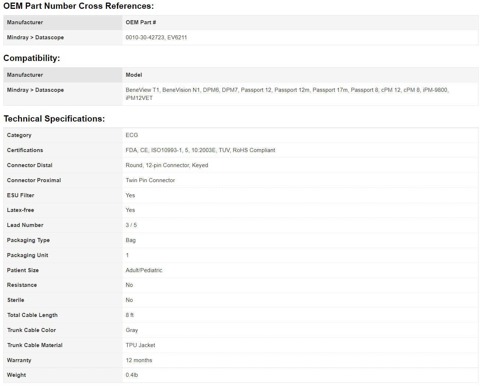
Task: Click the Sterile label
Action: click(x=16, y=300)
